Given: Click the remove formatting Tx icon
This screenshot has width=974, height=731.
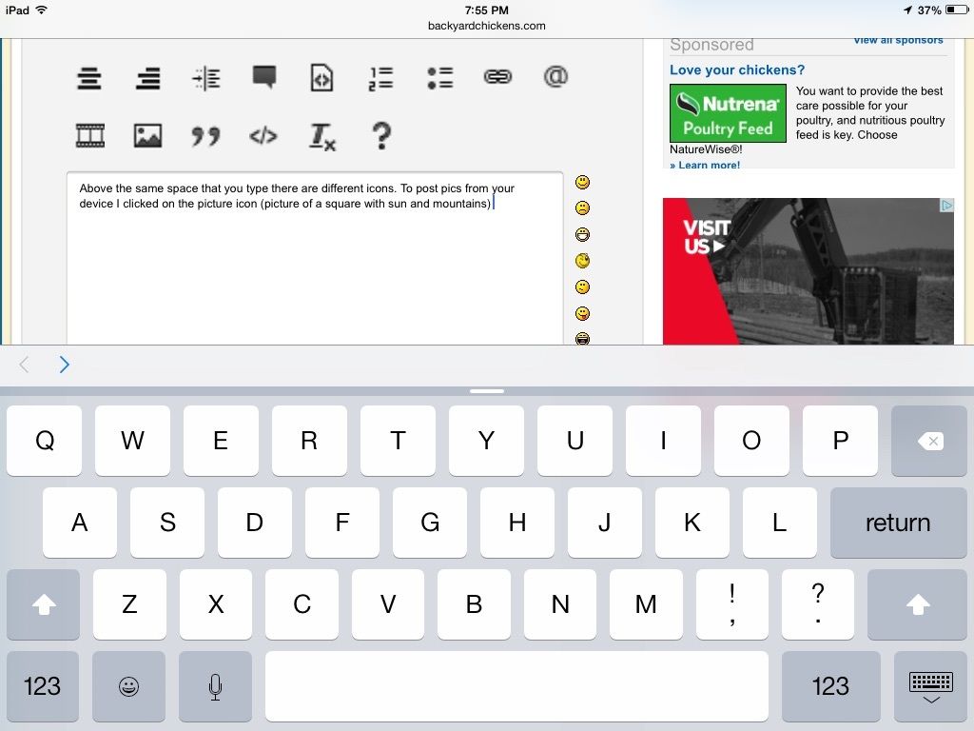Looking at the screenshot, I should pos(321,137).
